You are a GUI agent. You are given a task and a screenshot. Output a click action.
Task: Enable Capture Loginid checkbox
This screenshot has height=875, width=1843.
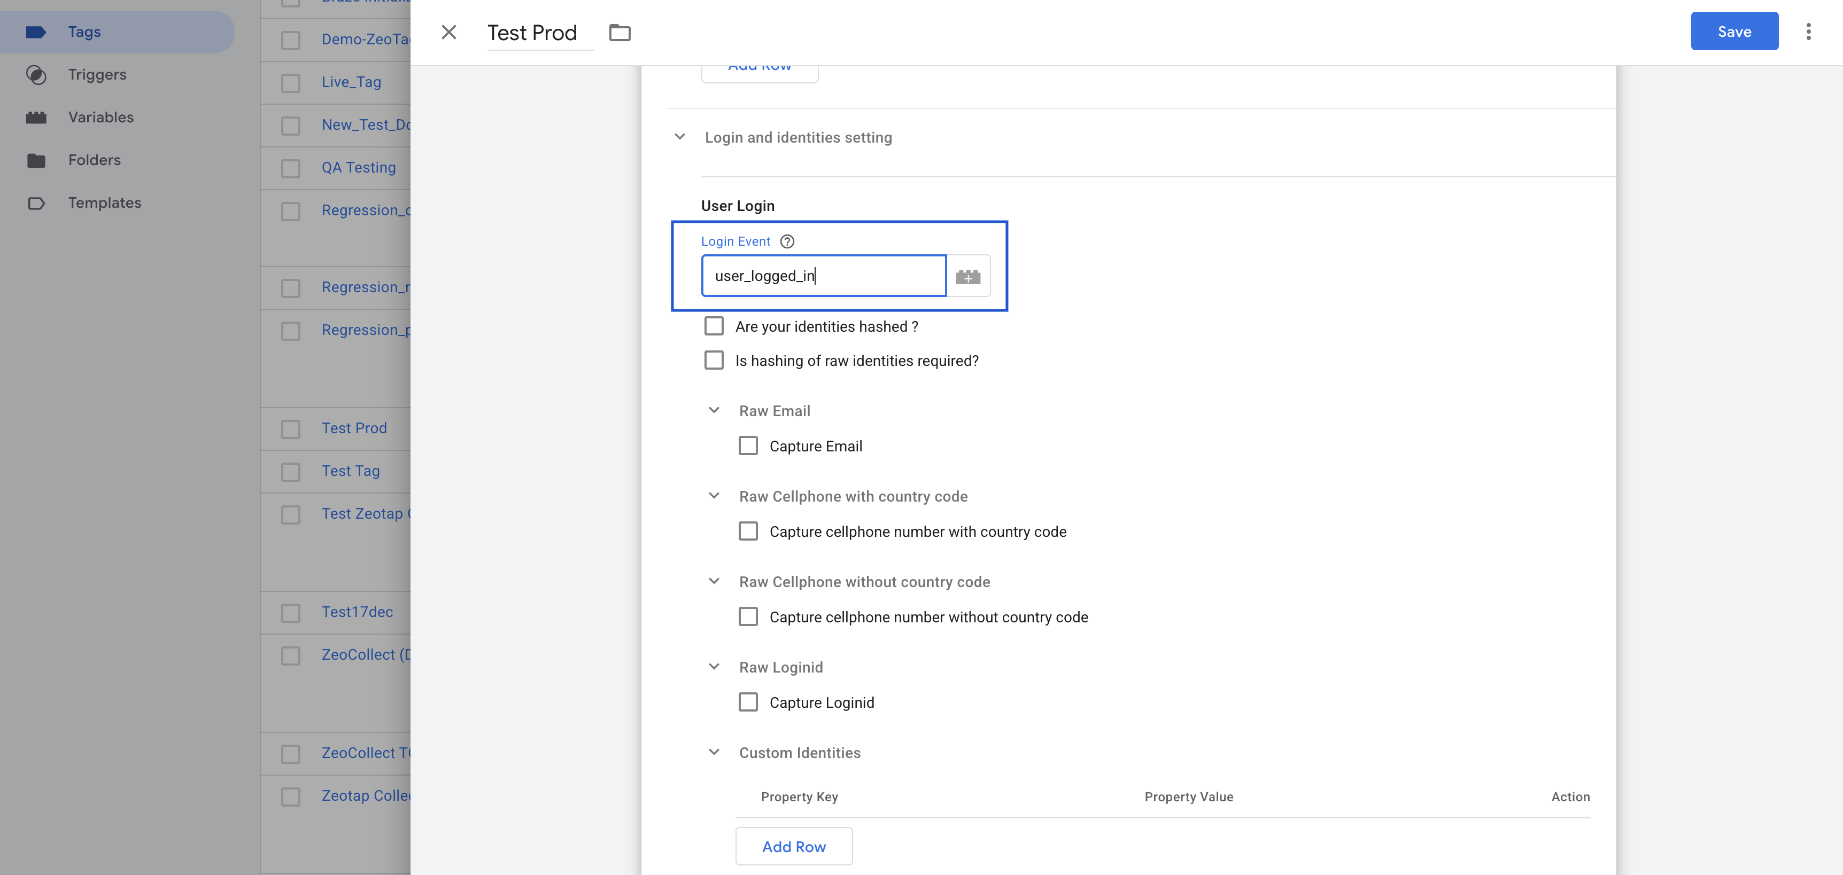click(748, 702)
